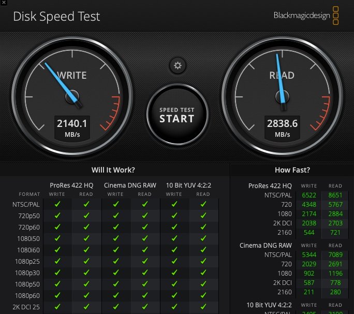Click Cinema DNG read checkmark for 1080i60
354x314 pixels.
point(145,250)
